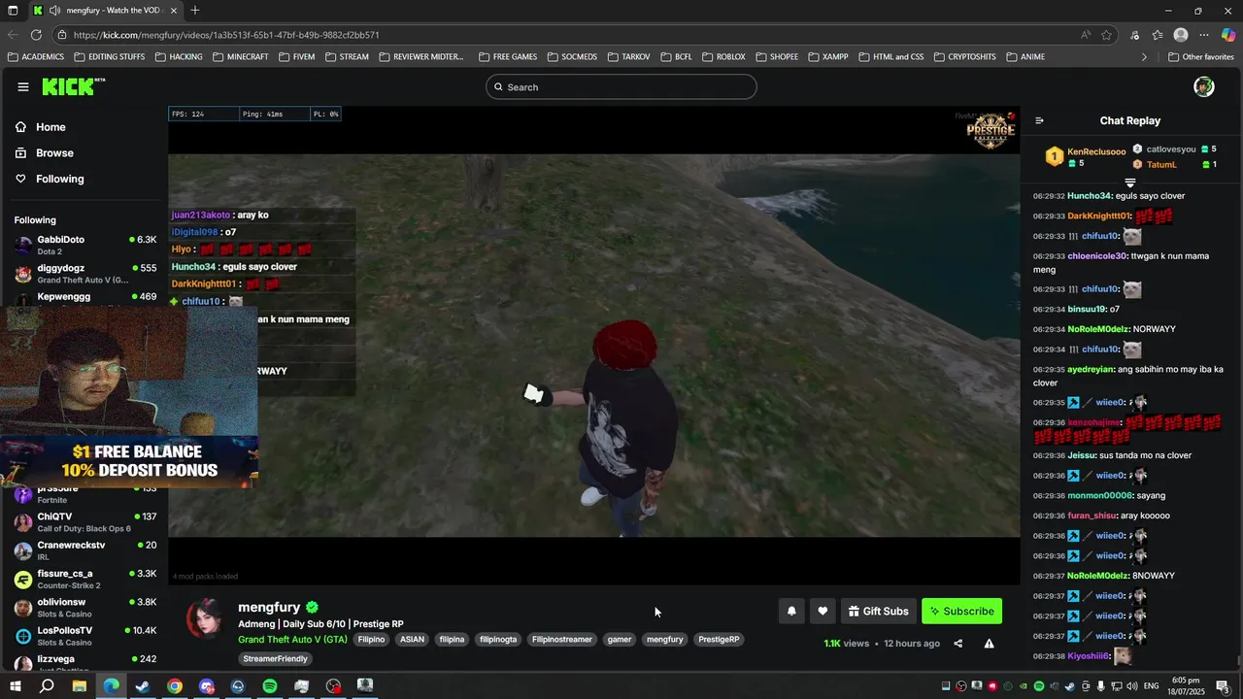Image resolution: width=1243 pixels, height=699 pixels.
Task: Show more bookmarks with the chevron
Action: [1144, 57]
